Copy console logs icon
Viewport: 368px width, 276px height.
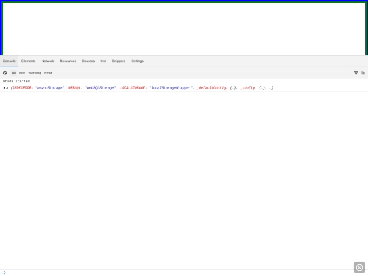click(363, 73)
